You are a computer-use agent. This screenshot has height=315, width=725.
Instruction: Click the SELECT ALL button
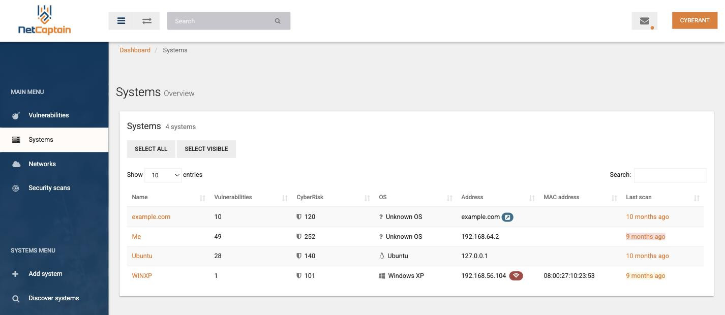[151, 149]
